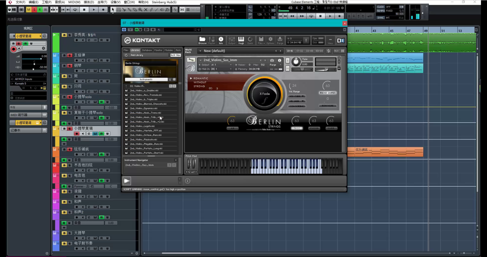Switch to the Database tab in Kontakt browser
Screen dimensions: 487x257
point(147,50)
